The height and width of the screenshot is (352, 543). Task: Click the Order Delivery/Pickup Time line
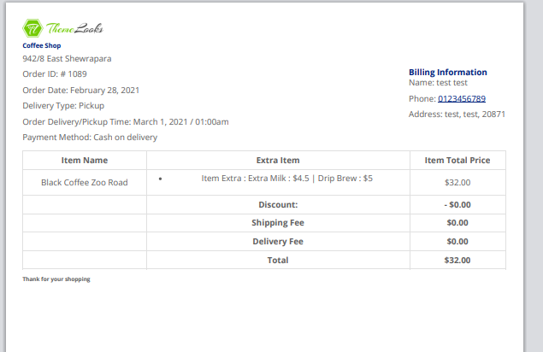pyautogui.click(x=126, y=121)
